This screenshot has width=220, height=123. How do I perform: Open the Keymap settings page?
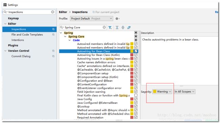[13, 18]
